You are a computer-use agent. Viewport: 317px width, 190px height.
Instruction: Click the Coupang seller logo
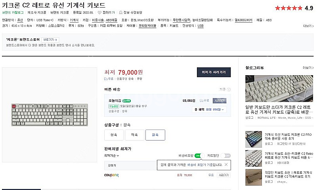tap(111, 175)
